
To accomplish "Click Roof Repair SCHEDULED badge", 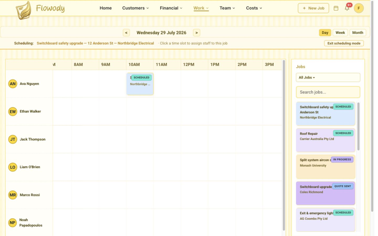I will tap(343, 133).
